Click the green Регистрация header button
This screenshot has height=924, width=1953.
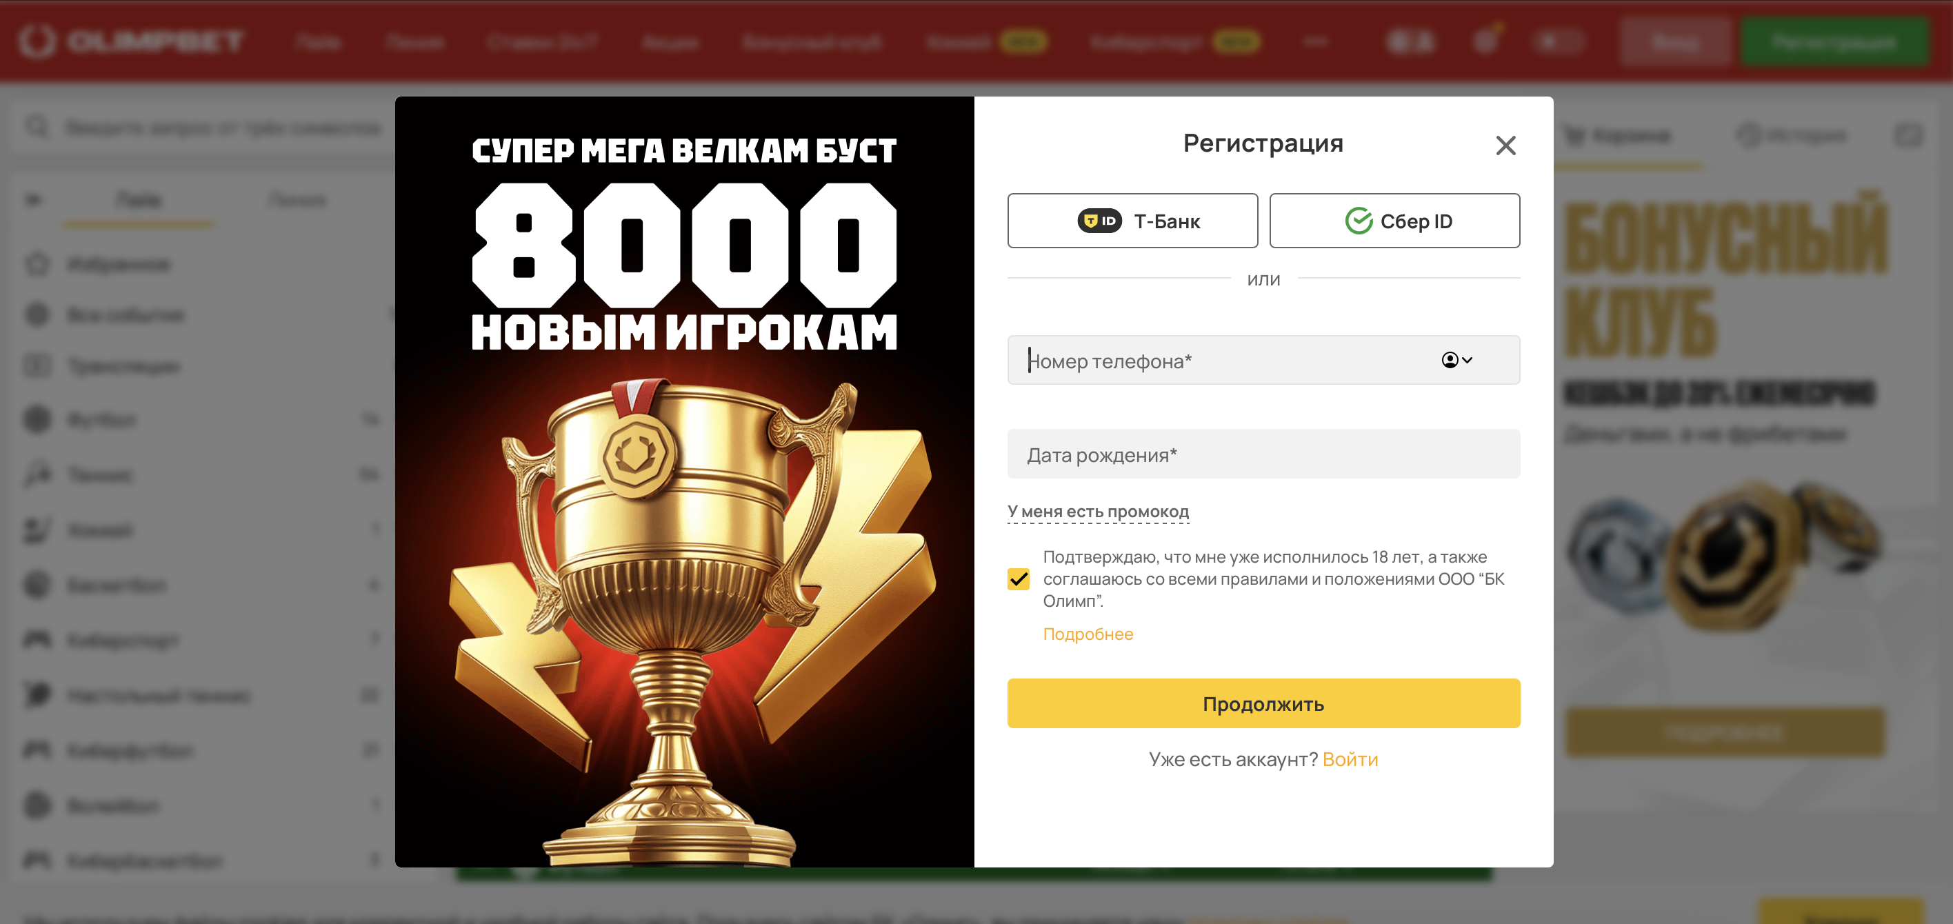tap(1834, 41)
